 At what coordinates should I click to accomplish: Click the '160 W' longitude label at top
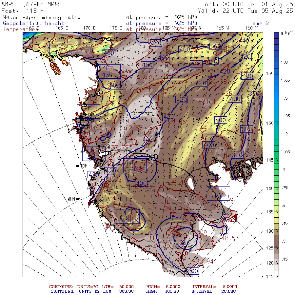click(x=251, y=28)
